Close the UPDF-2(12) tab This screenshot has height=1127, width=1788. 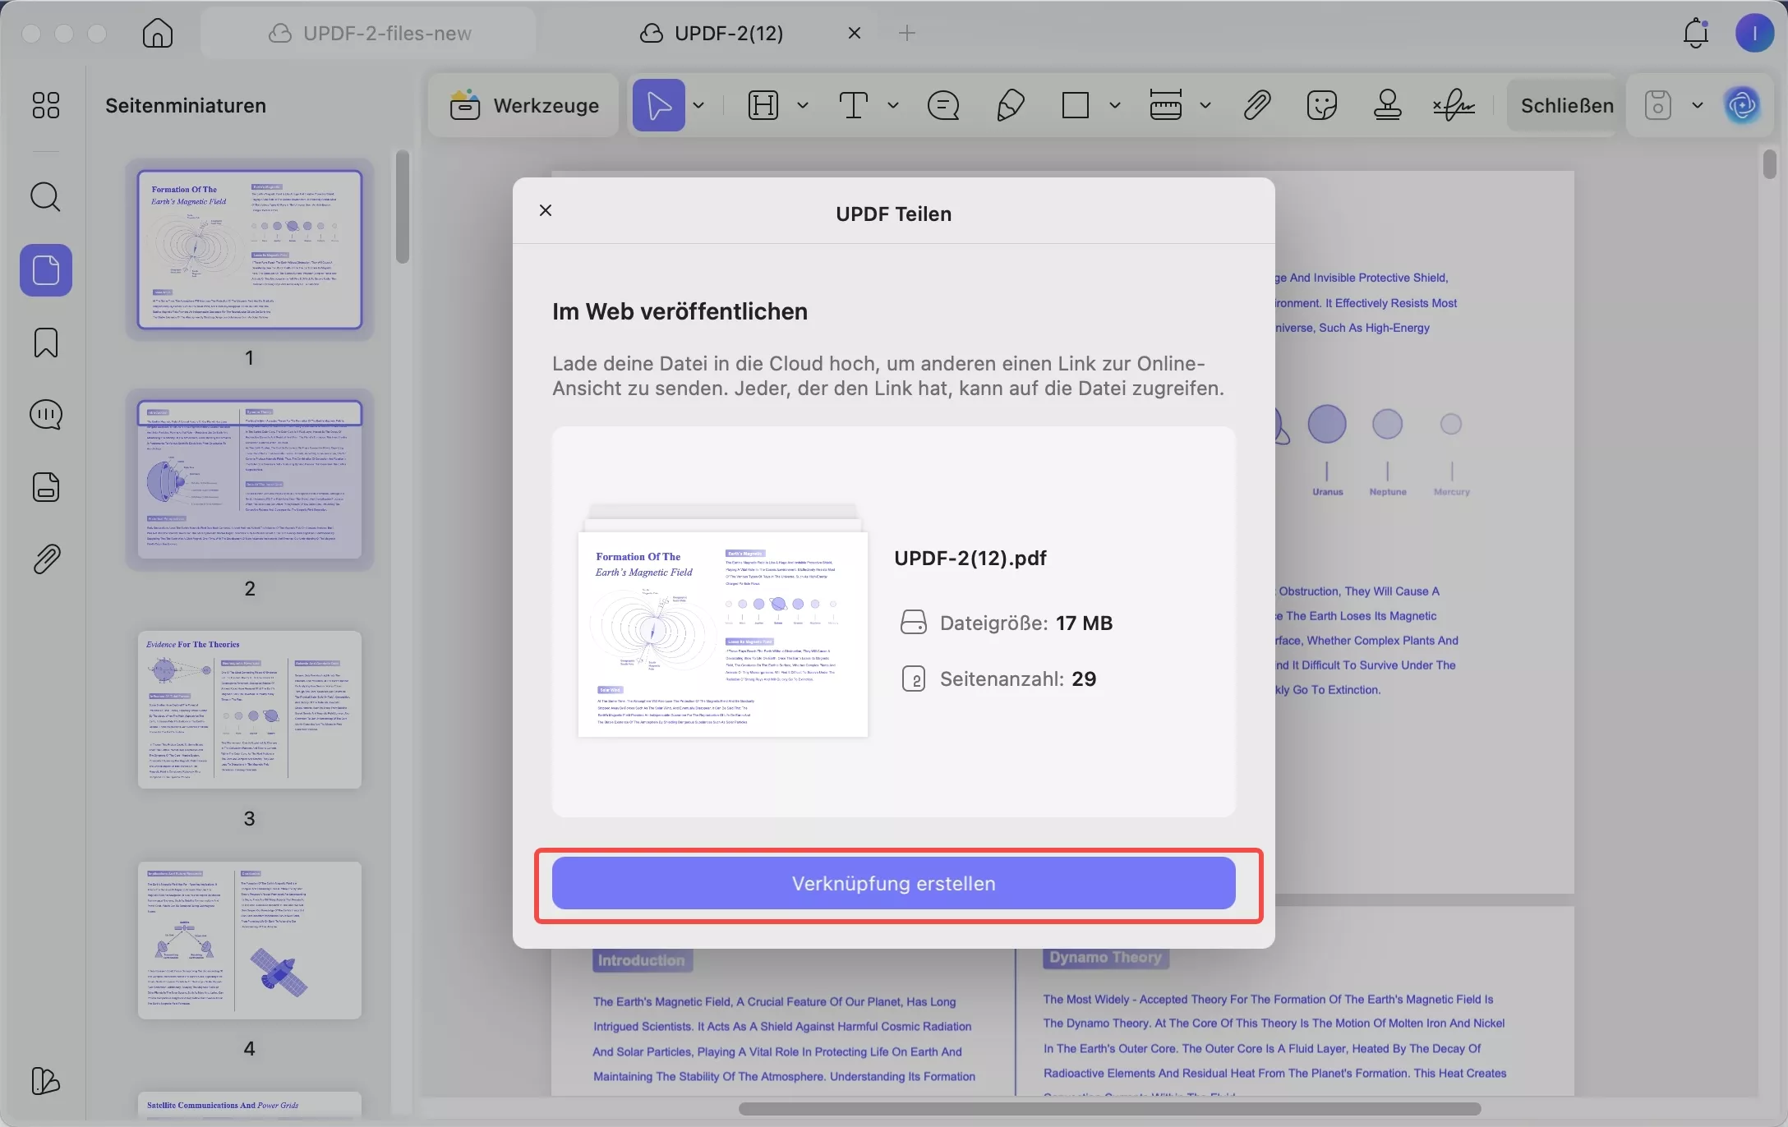pyautogui.click(x=855, y=33)
